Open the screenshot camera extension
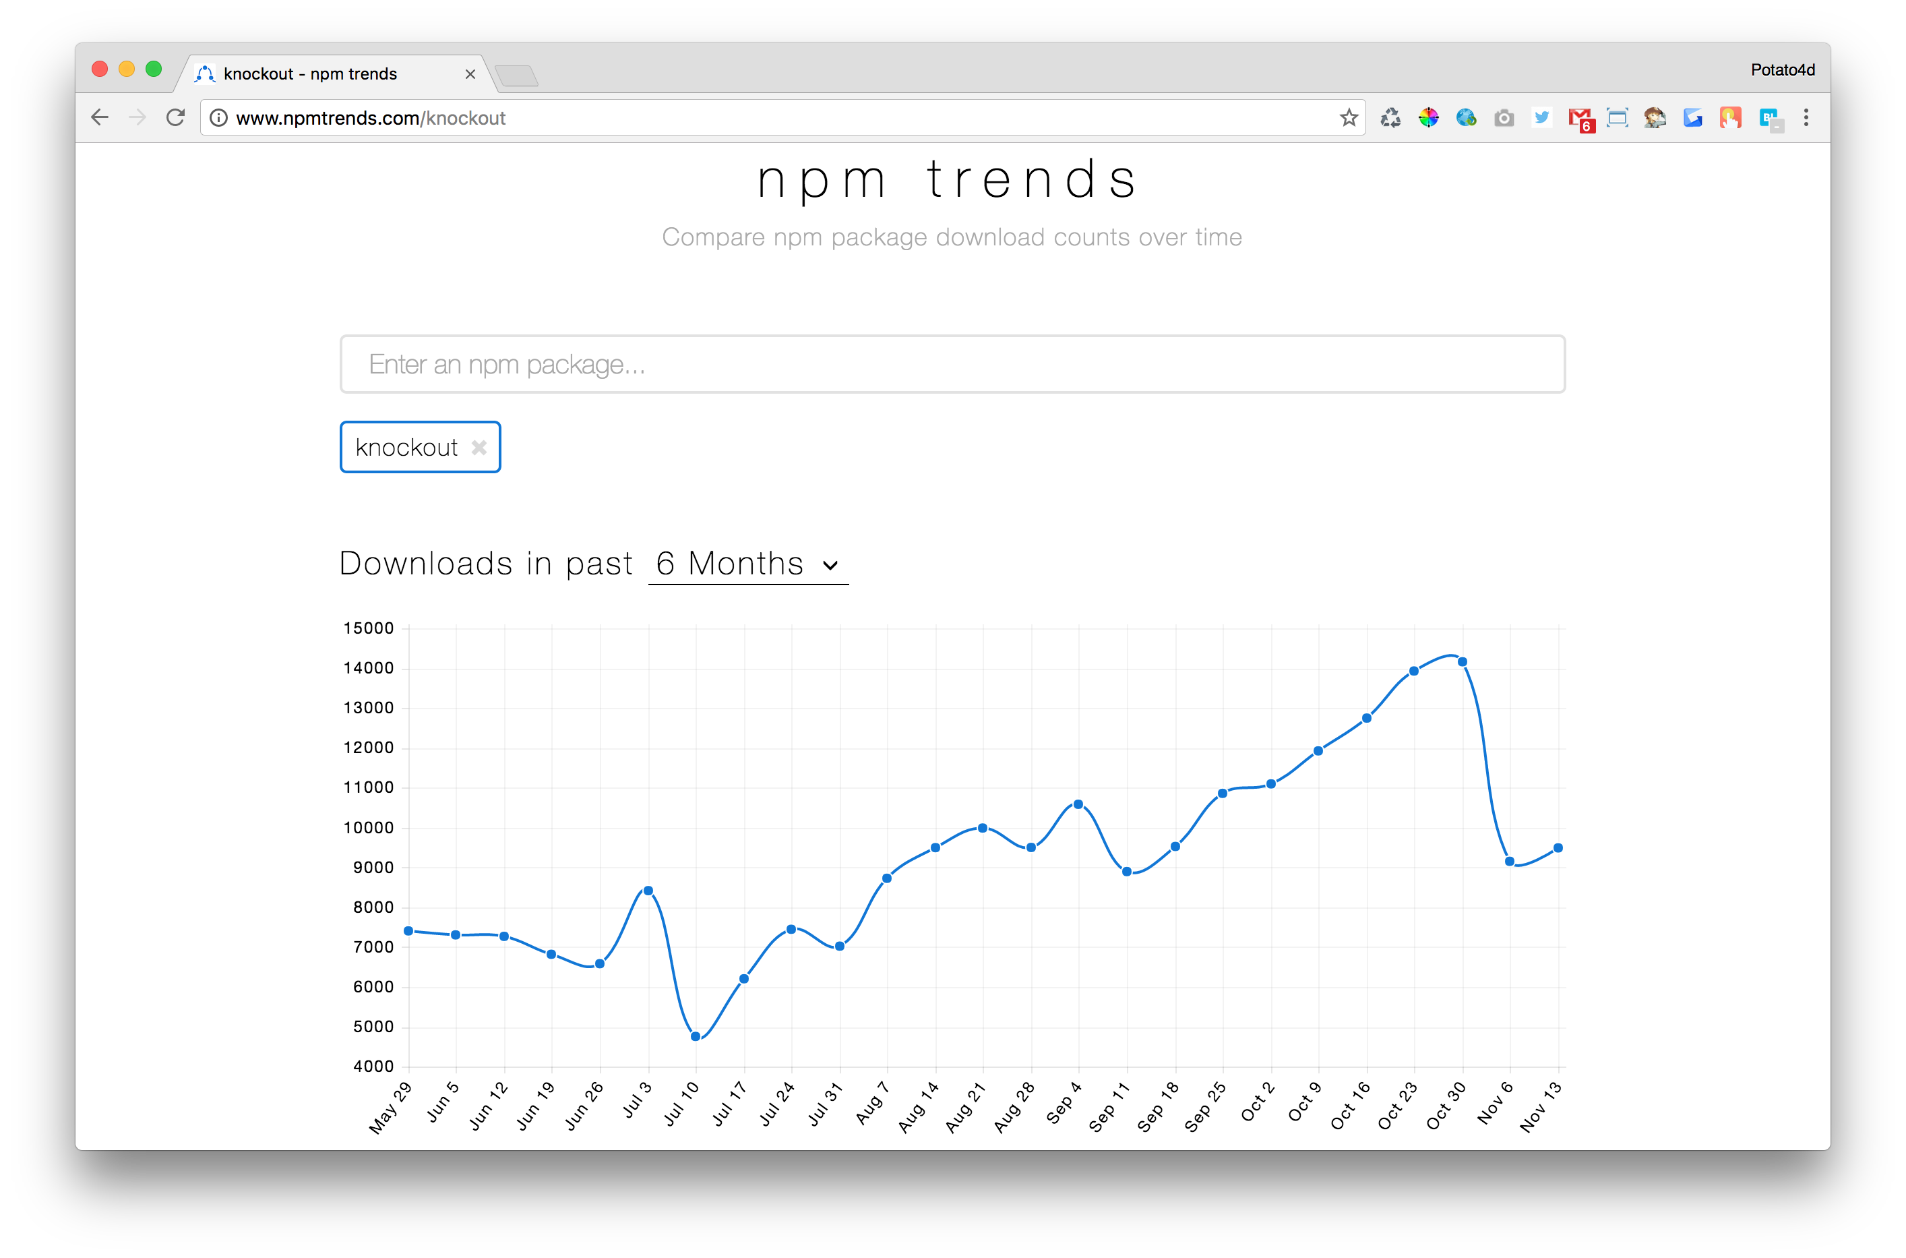This screenshot has width=1906, height=1258. 1504,117
